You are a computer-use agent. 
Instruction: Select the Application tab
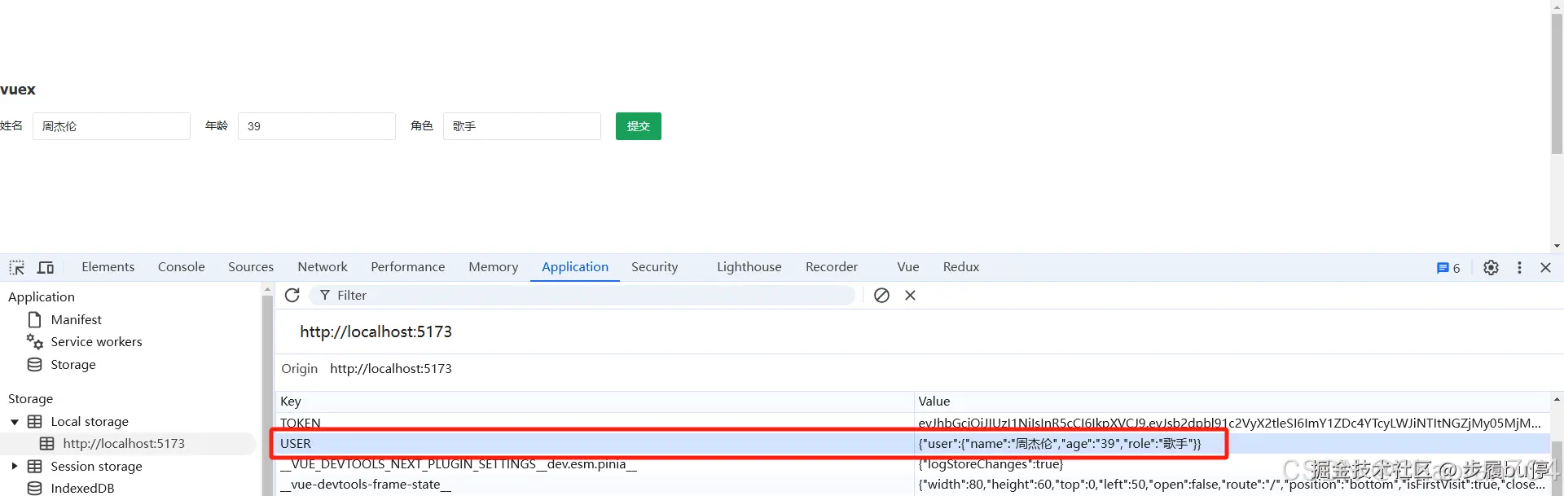click(575, 267)
